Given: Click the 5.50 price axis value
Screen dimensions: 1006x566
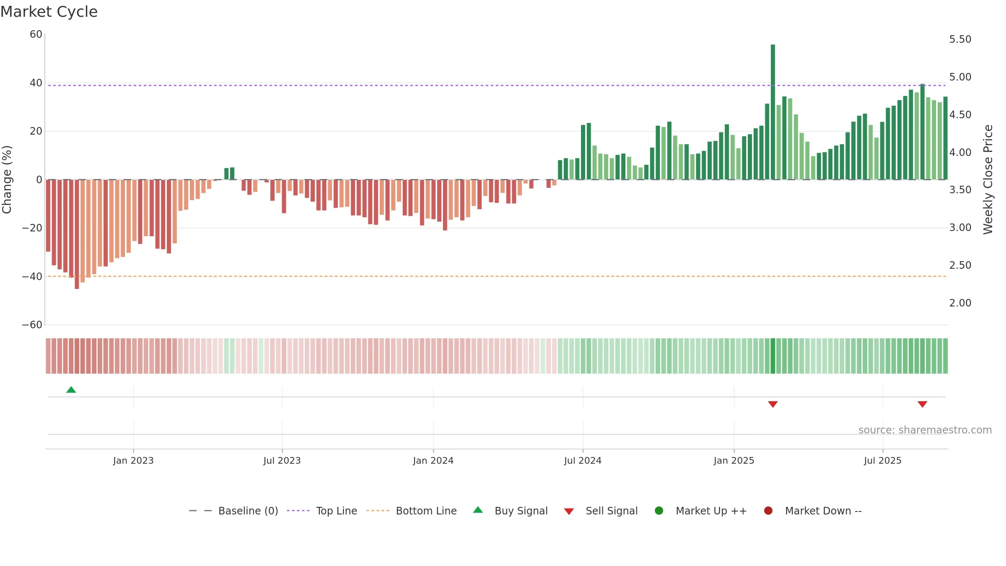Looking at the screenshot, I should 960,39.
